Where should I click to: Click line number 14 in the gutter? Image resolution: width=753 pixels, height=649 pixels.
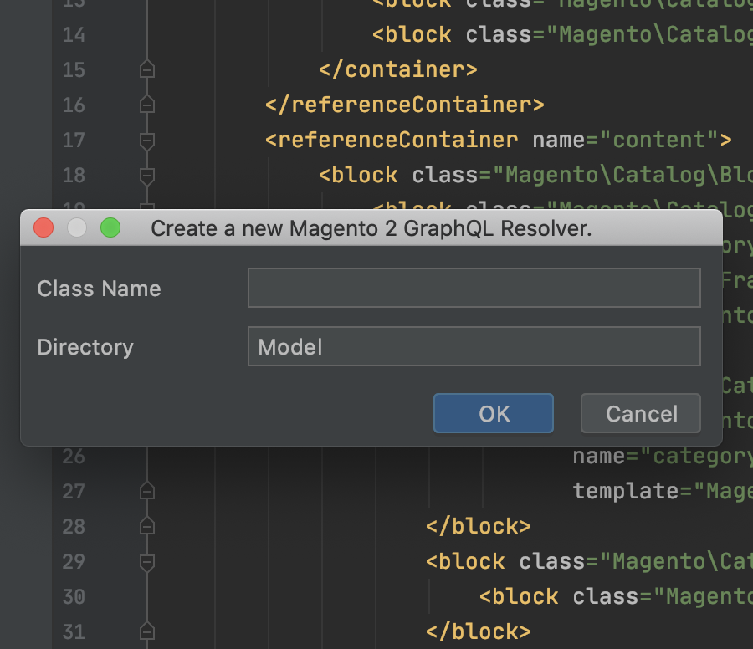(x=74, y=35)
